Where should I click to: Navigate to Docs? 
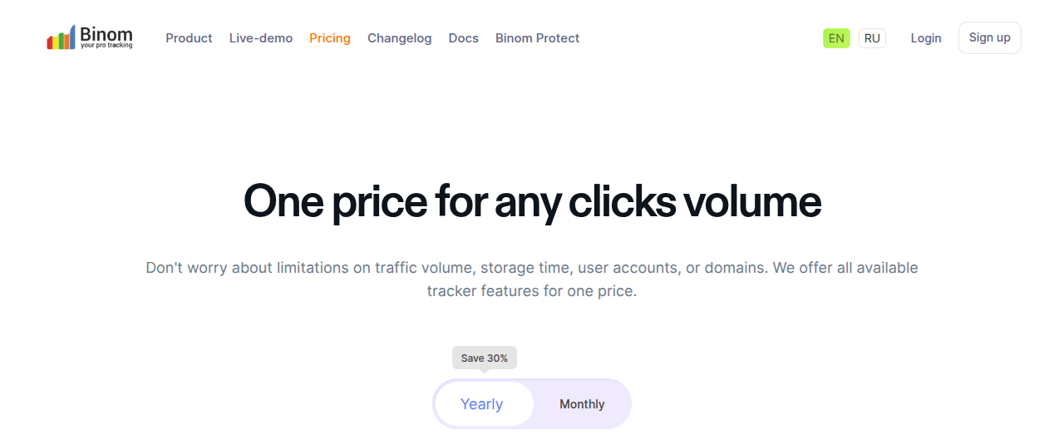click(464, 38)
